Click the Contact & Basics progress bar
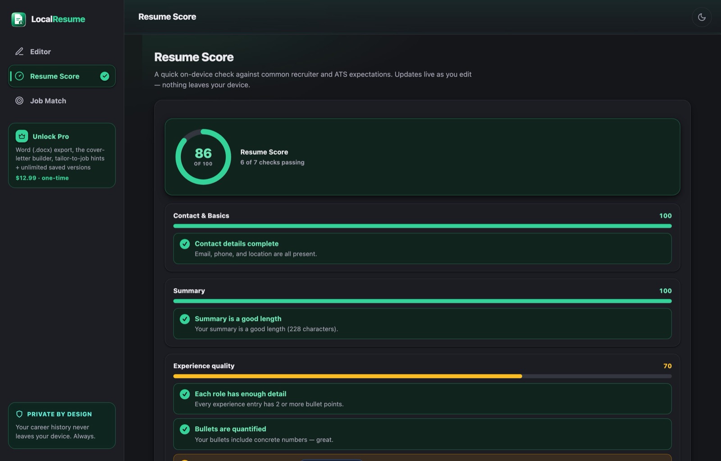Screen dimensions: 721x461 pyautogui.click(x=422, y=226)
